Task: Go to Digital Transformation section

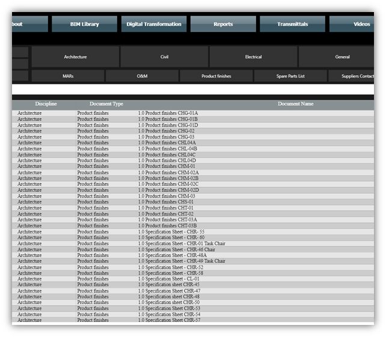Action: pos(154,24)
